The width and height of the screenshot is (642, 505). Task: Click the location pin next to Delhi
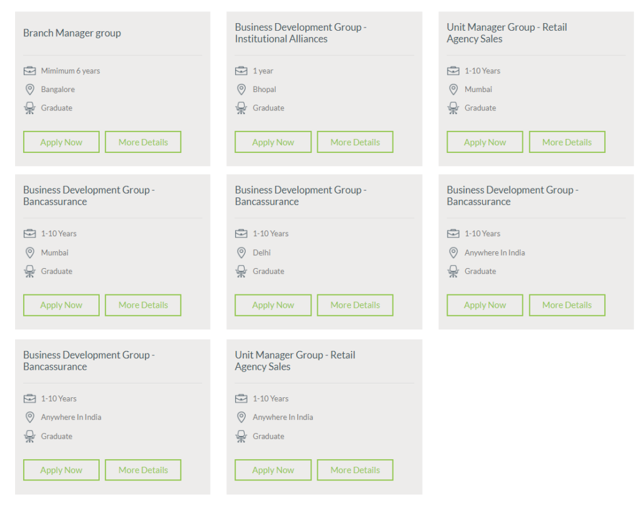pyautogui.click(x=241, y=252)
